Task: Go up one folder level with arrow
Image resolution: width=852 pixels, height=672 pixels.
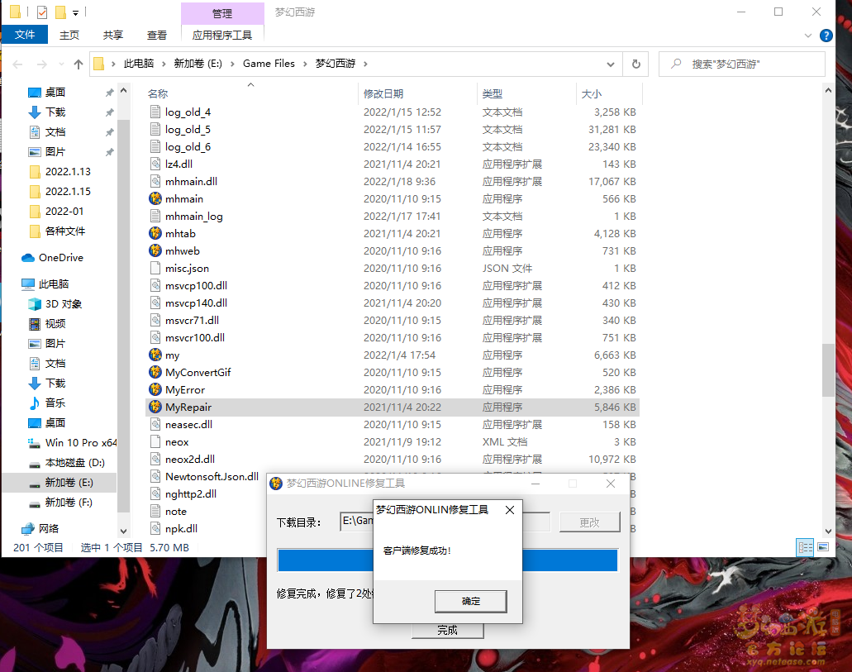Action: 79,64
